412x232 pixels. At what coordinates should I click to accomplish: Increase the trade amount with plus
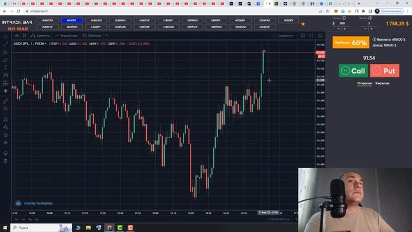(345, 28)
